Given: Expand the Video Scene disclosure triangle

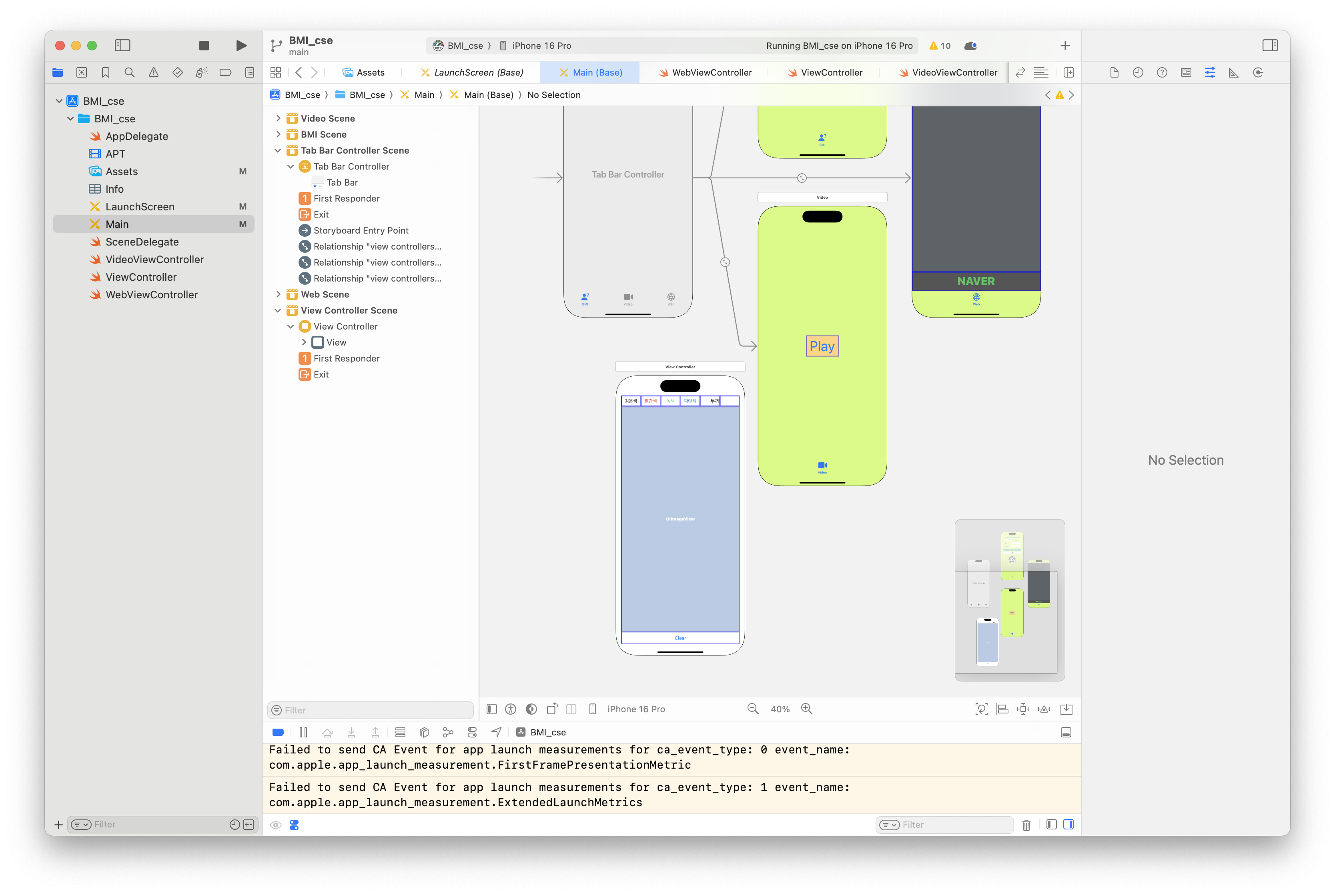Looking at the screenshot, I should 278,118.
